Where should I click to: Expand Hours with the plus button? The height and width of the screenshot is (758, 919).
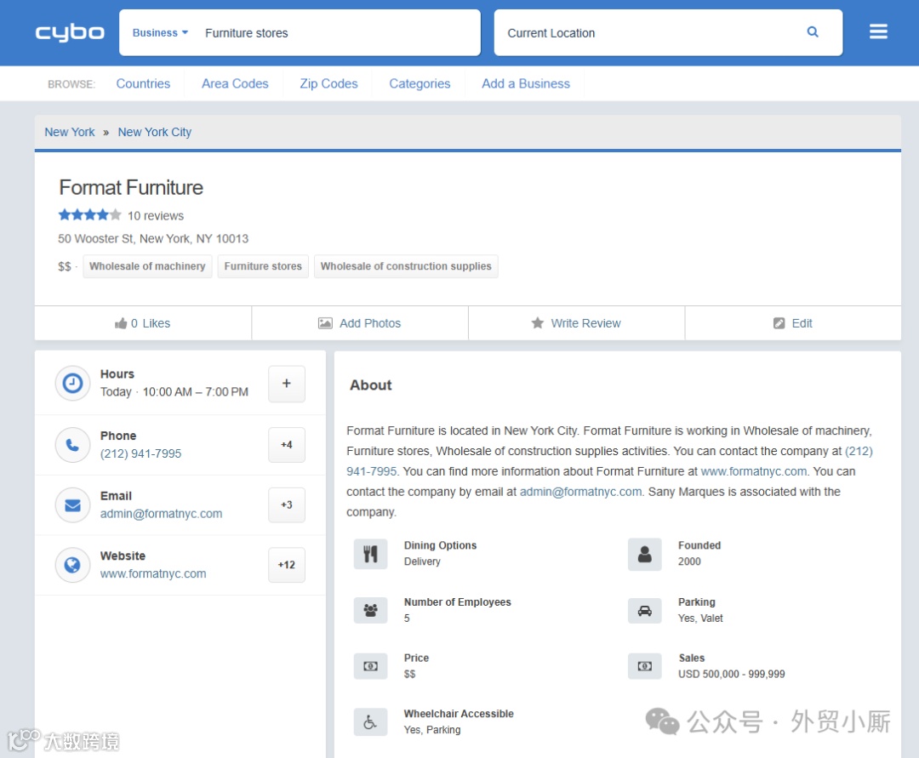pyautogui.click(x=287, y=384)
